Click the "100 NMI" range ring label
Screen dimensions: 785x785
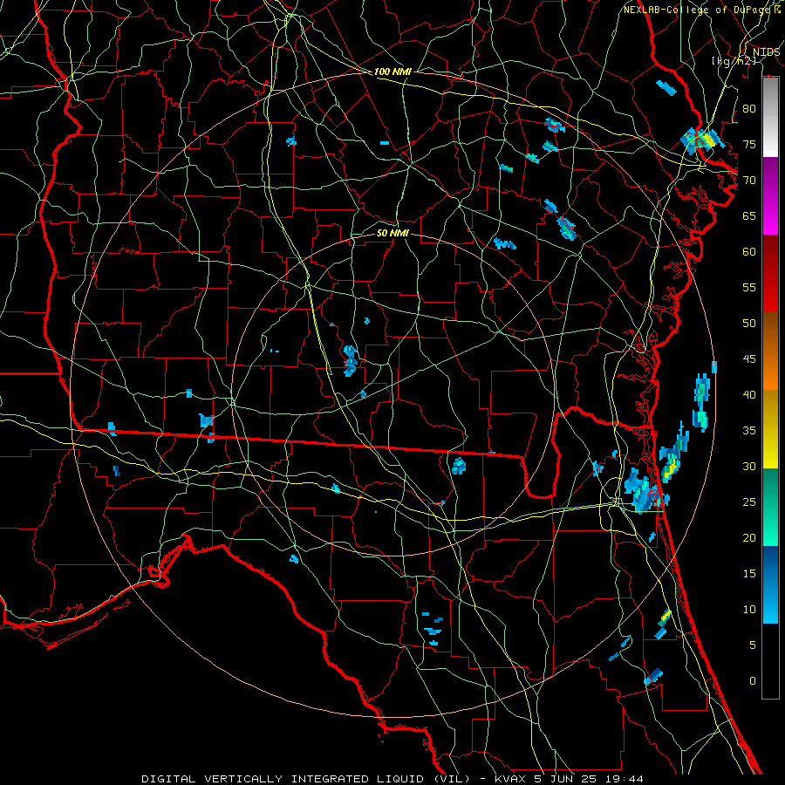coord(392,72)
